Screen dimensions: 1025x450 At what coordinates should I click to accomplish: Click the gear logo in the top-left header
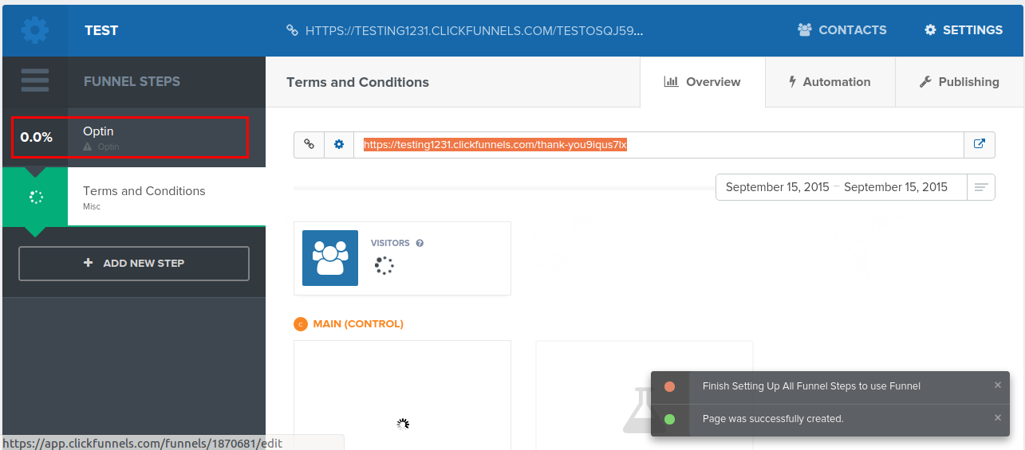tap(34, 29)
